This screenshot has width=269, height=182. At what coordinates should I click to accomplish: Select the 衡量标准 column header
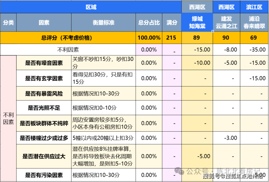[104, 22]
